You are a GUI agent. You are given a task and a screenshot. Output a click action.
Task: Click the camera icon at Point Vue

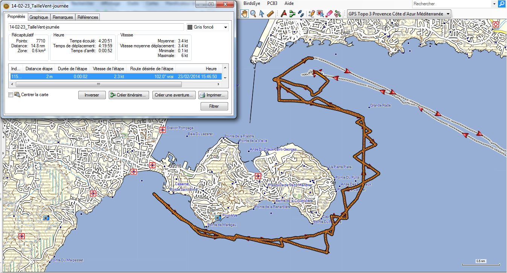coord(218,217)
